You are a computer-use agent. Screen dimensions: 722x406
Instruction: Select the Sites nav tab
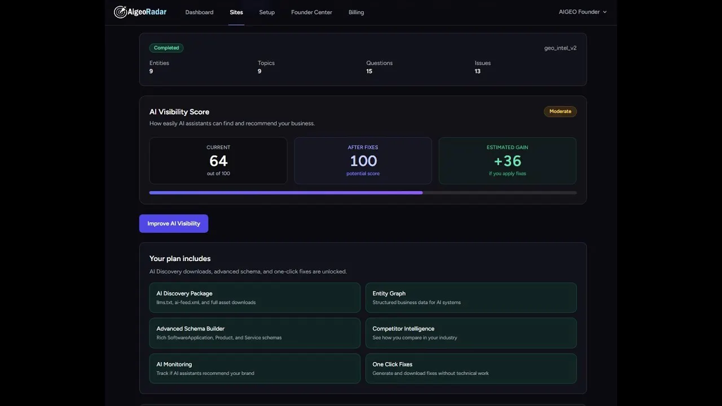tap(236, 12)
